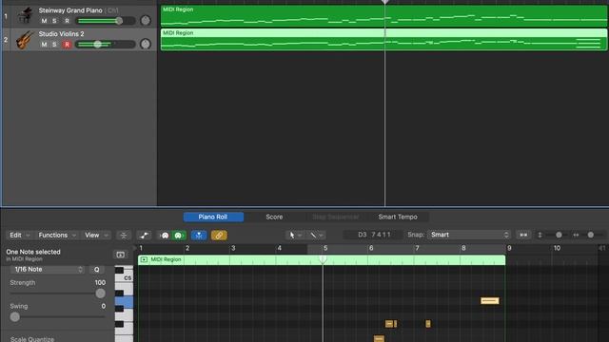Viewport: 609px width, 342px height.
Task: Open the left-click pointer tool menu
Action: coord(295,235)
